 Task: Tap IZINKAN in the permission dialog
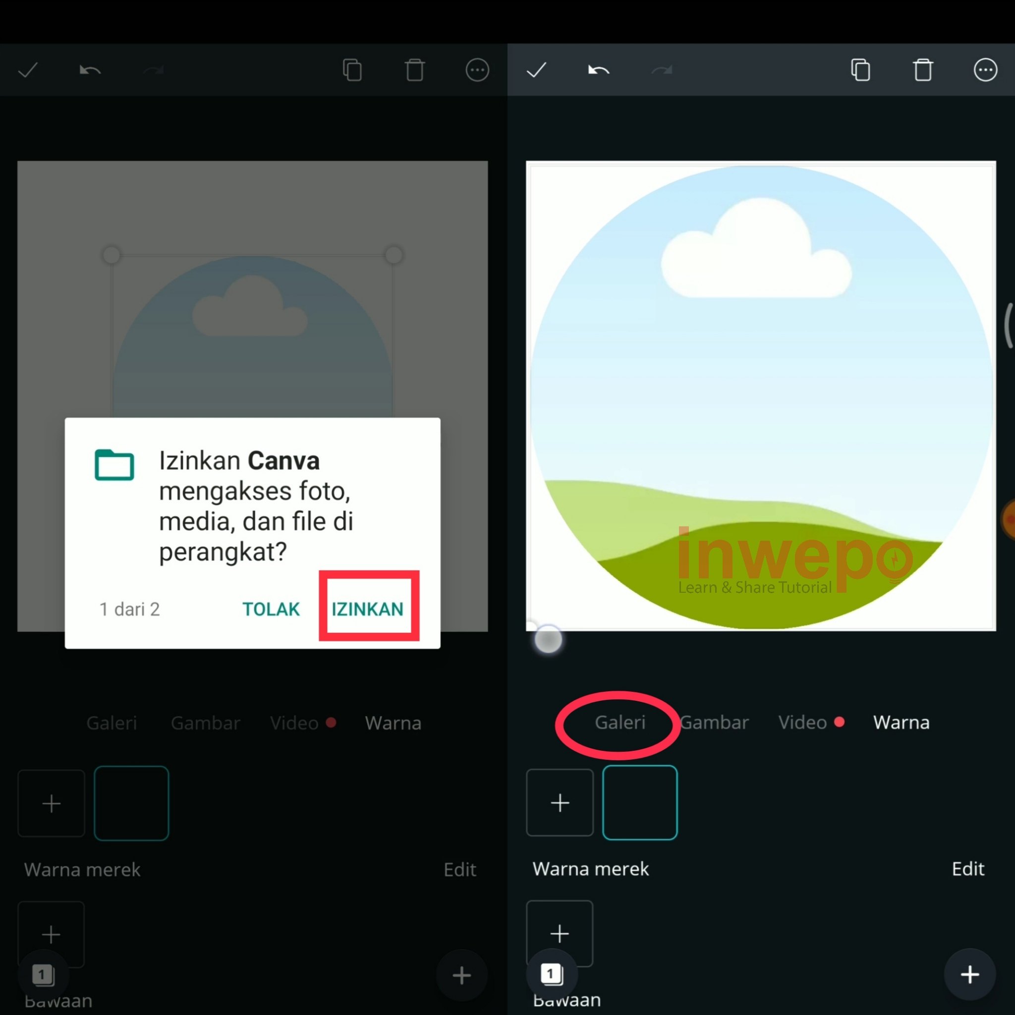[368, 609]
